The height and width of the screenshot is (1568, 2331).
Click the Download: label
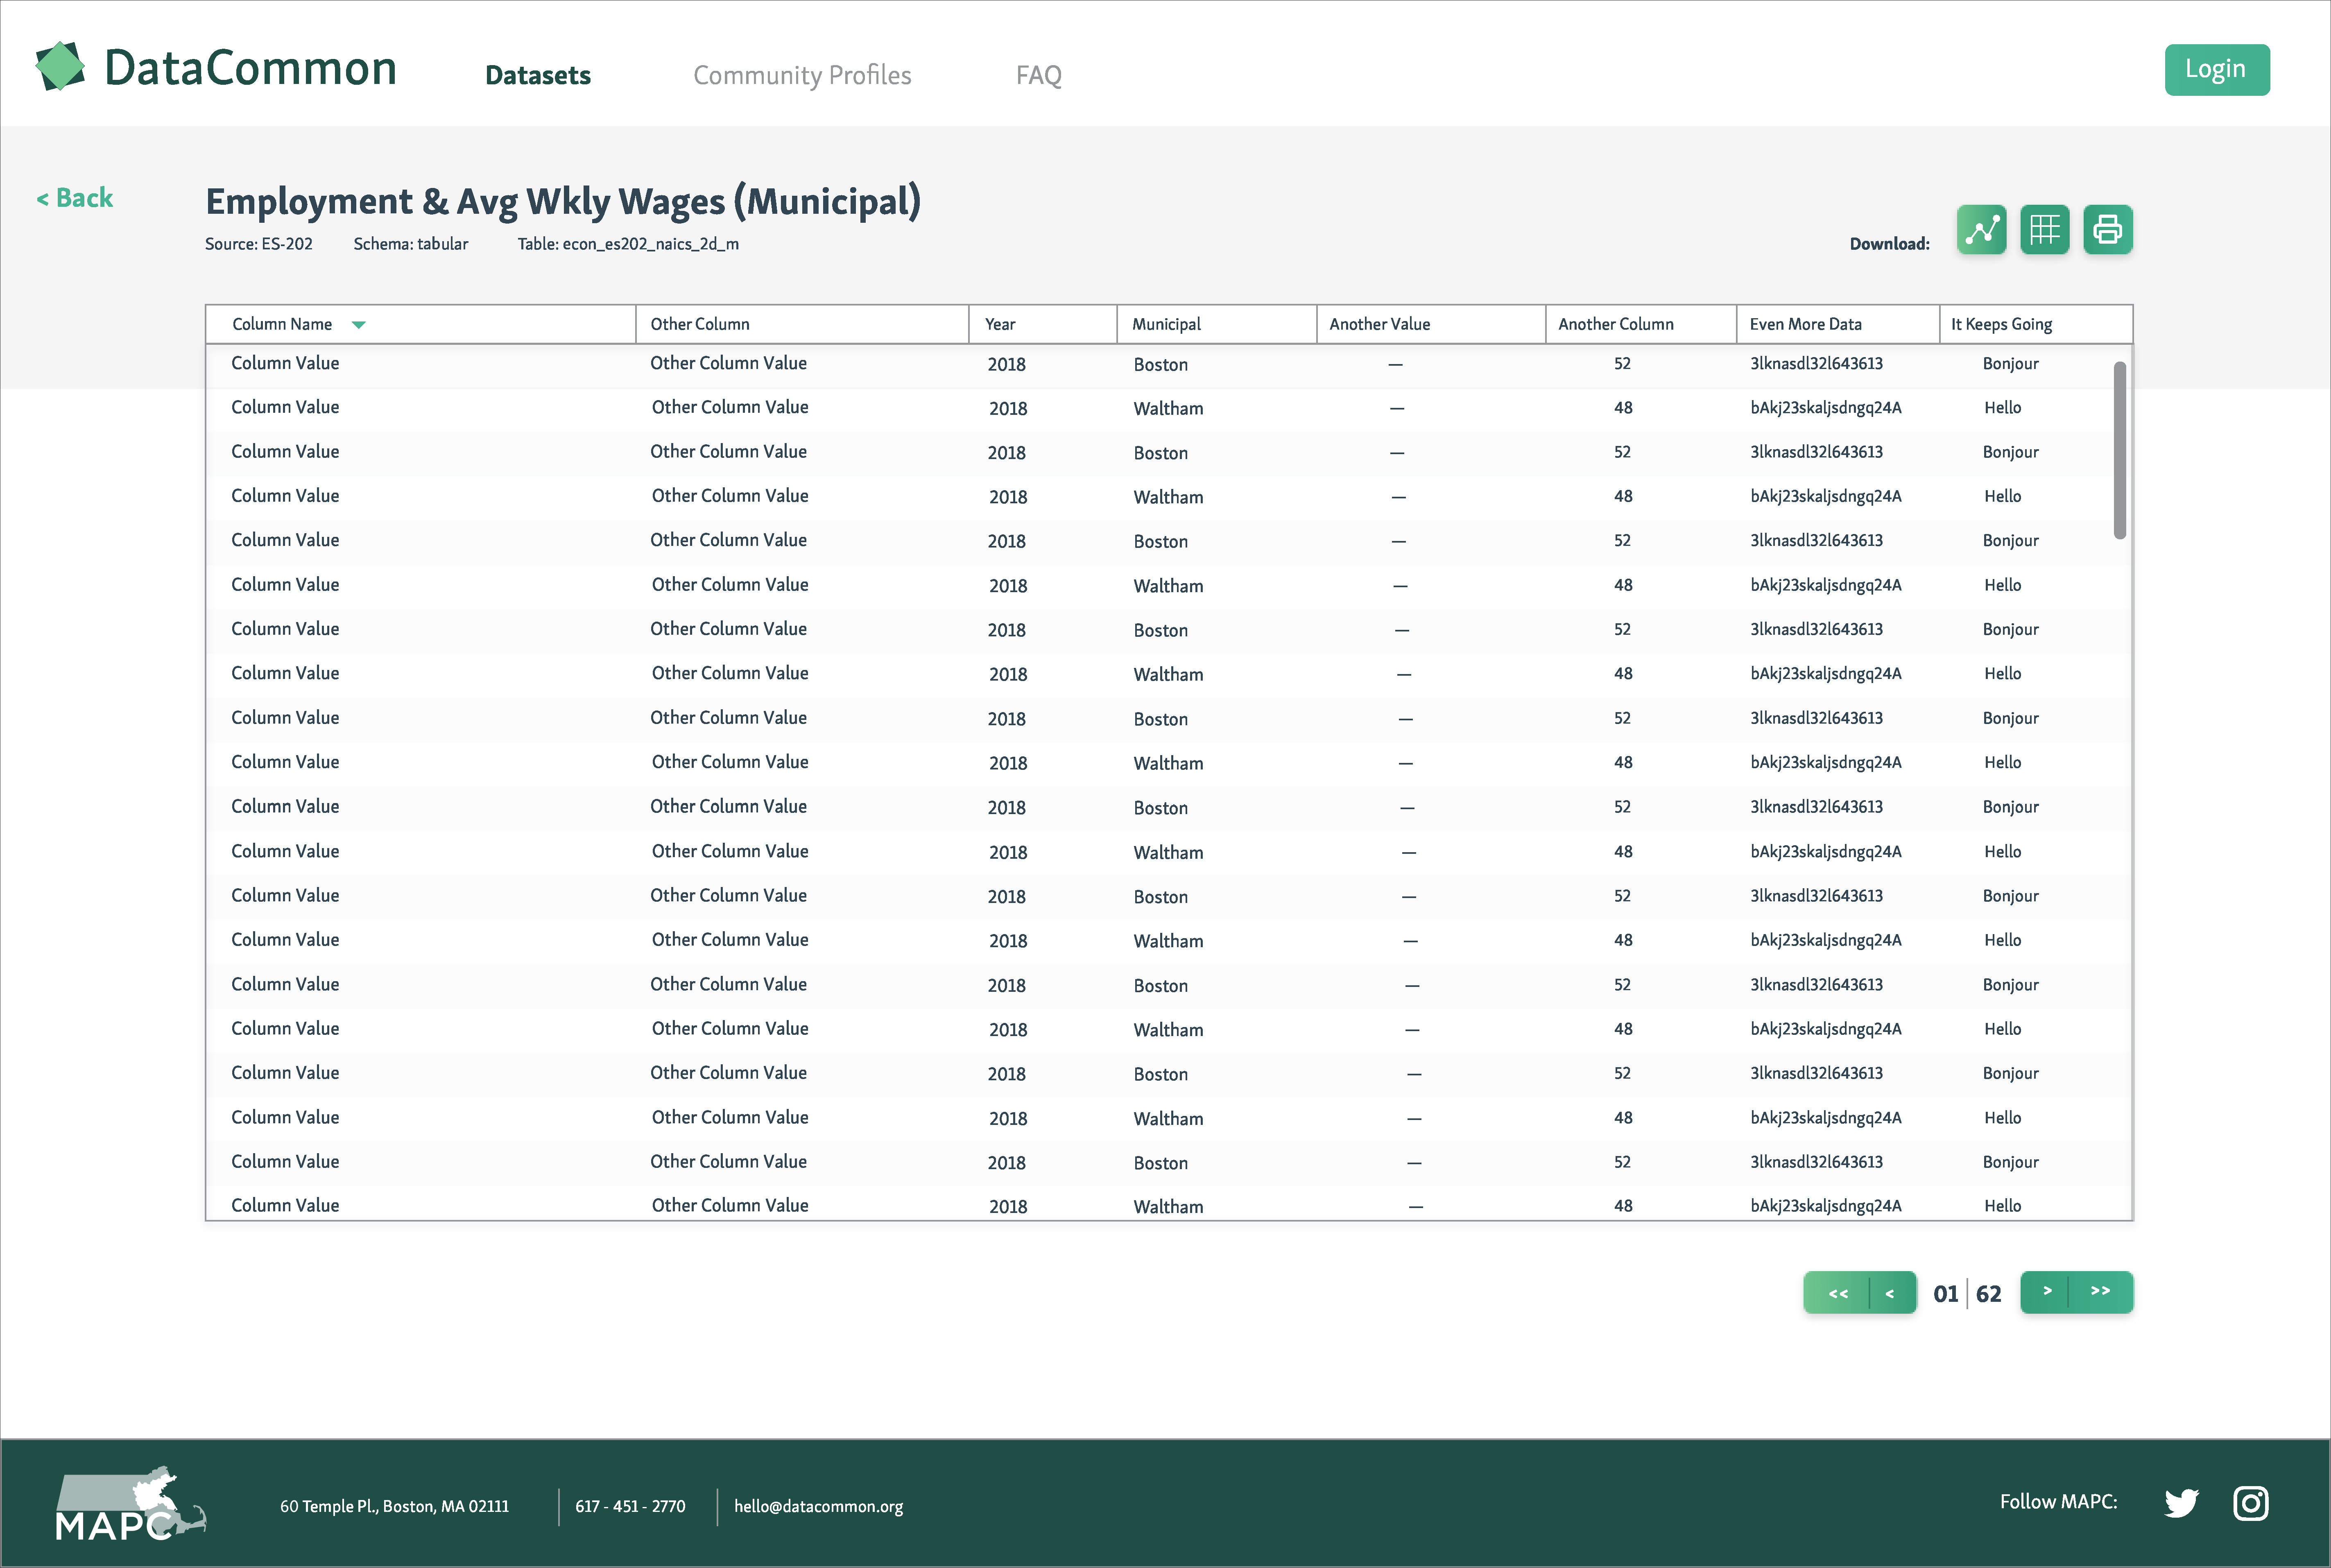pos(1889,244)
